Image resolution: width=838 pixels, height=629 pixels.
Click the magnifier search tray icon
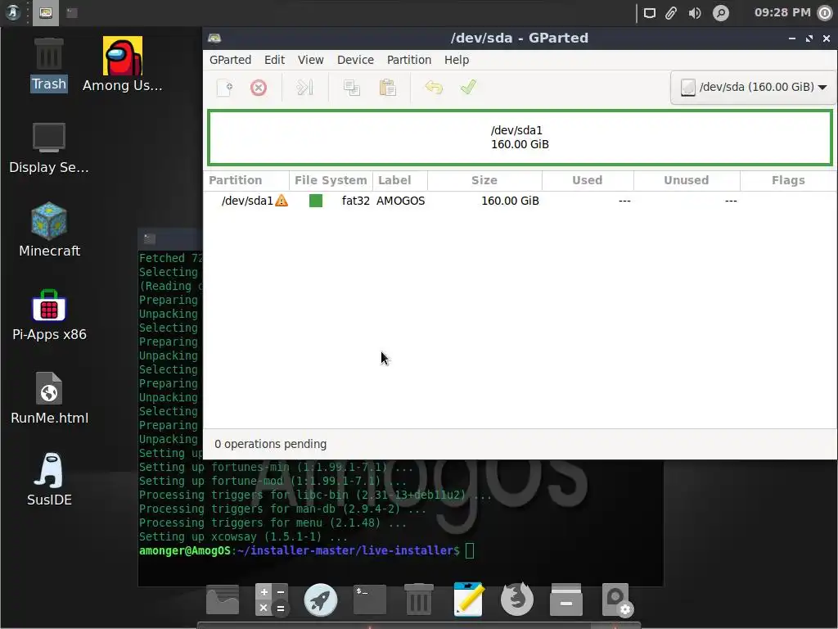click(x=721, y=13)
